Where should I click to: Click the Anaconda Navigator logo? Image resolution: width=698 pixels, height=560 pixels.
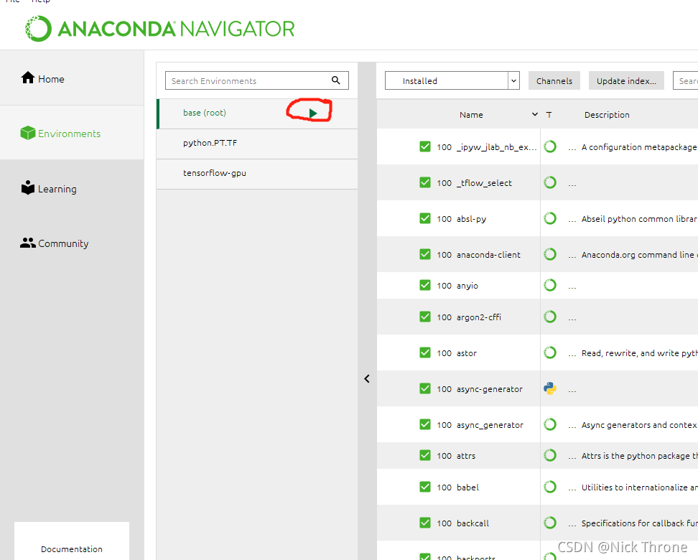point(160,29)
